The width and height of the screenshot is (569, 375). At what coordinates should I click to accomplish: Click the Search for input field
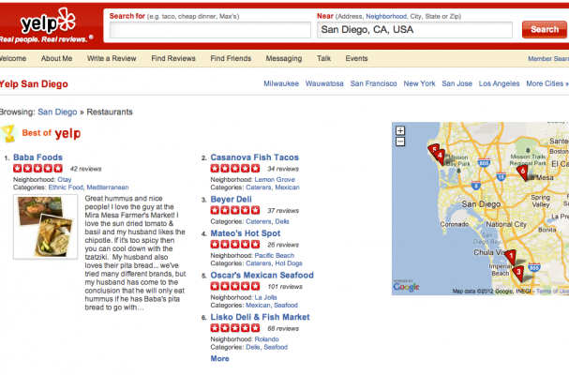pos(210,30)
